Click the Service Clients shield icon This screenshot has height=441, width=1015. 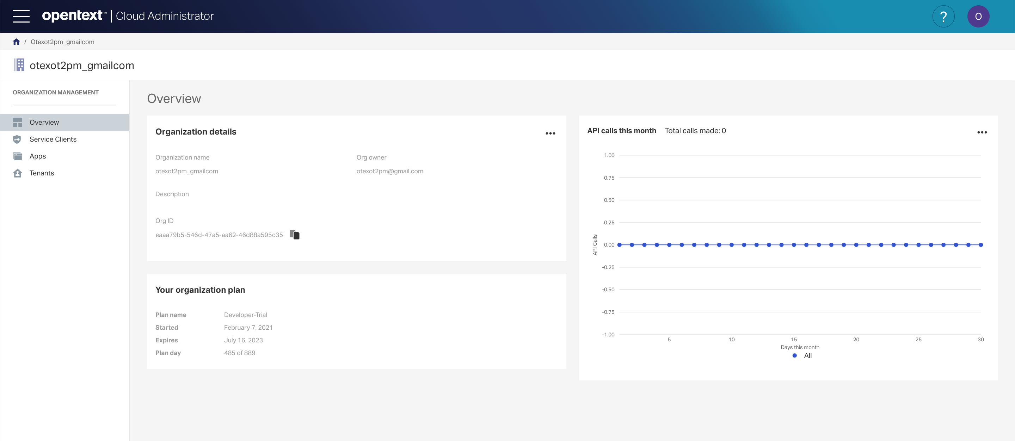pos(17,139)
